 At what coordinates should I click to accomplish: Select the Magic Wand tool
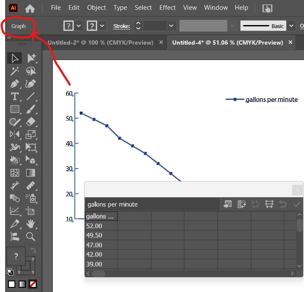pyautogui.click(x=14, y=71)
